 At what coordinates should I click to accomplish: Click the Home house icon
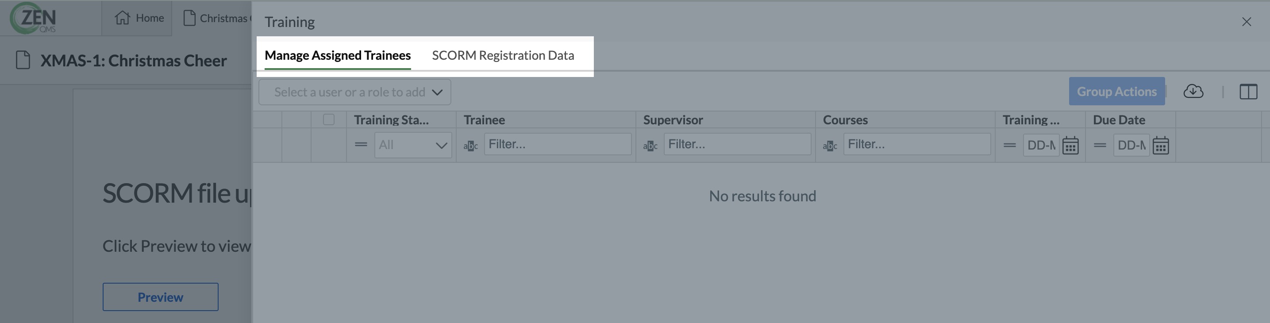(x=122, y=18)
